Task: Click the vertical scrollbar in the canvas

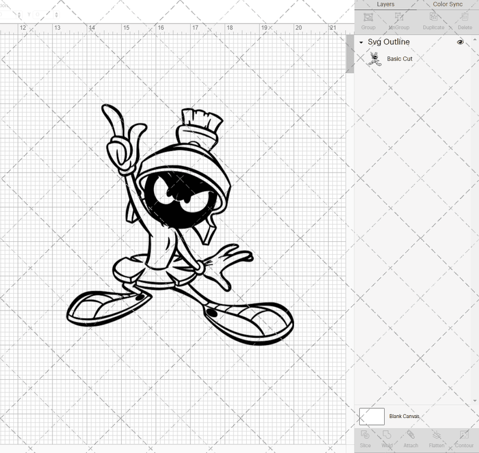Action: (x=350, y=52)
